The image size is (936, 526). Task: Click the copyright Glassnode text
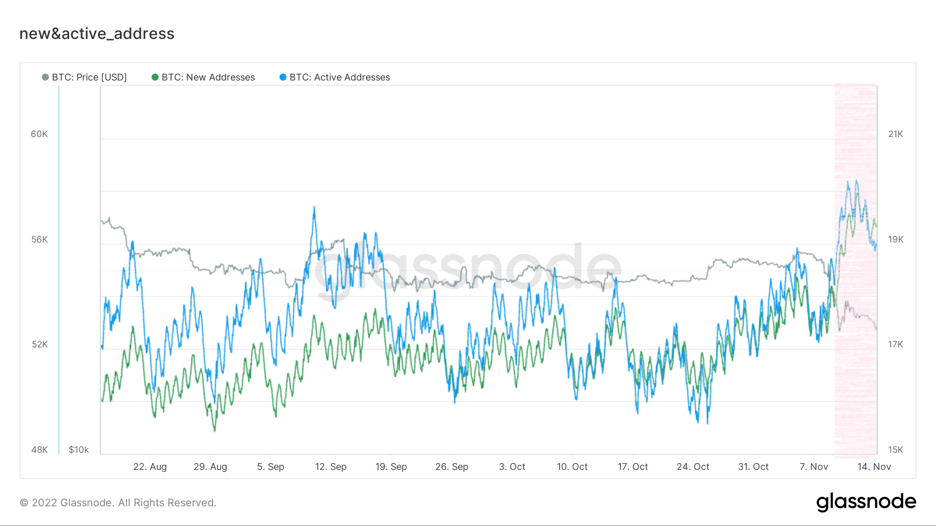coord(118,503)
